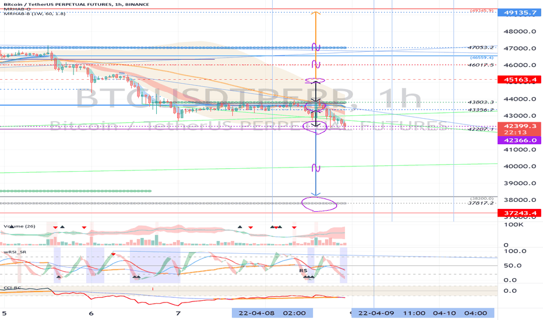Click the blue 49135.7 price label
The height and width of the screenshot is (320, 543).
pos(520,12)
